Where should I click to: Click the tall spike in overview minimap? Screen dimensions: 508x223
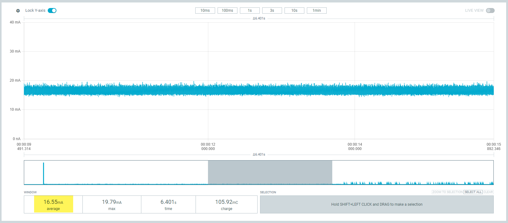click(x=43, y=173)
